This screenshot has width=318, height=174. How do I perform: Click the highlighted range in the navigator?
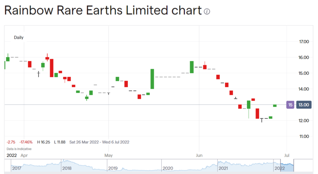(x=287, y=164)
